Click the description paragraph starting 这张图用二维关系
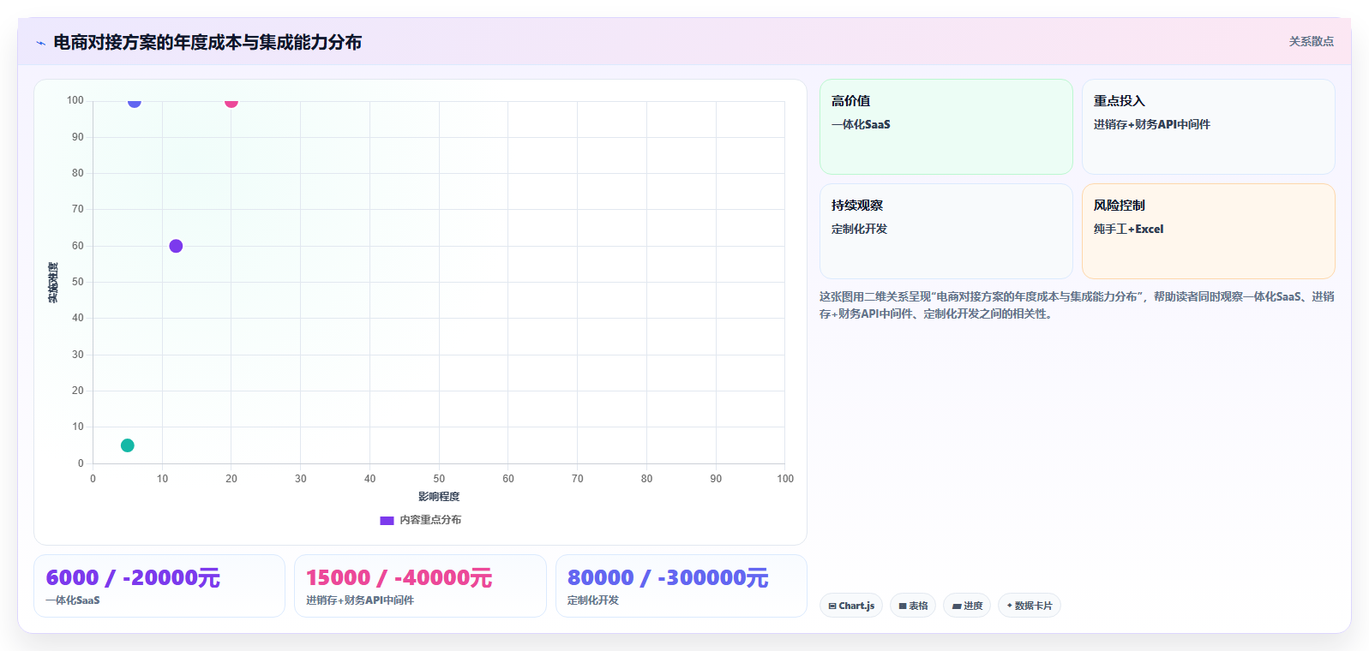This screenshot has width=1369, height=651. (1077, 305)
